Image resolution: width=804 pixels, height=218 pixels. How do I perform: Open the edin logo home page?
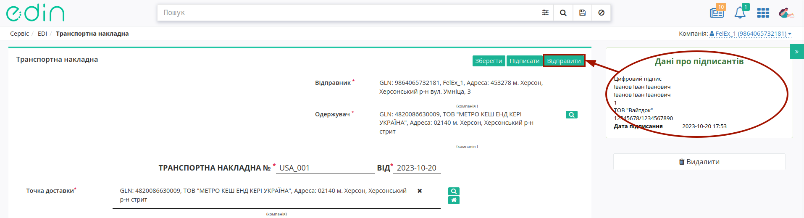tap(35, 13)
